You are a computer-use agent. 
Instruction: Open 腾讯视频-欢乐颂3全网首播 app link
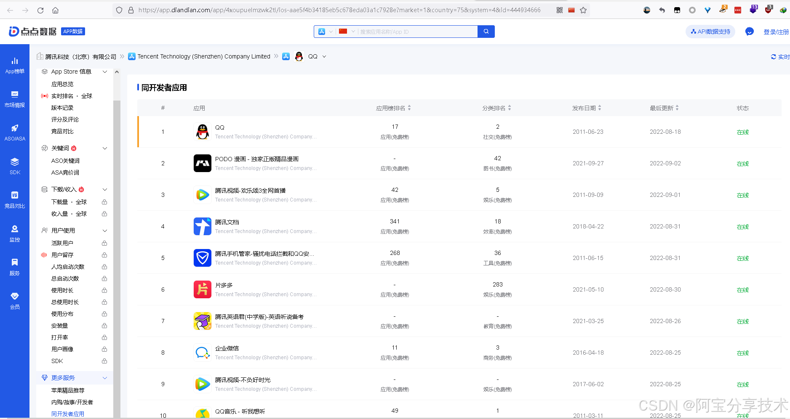[x=250, y=191]
